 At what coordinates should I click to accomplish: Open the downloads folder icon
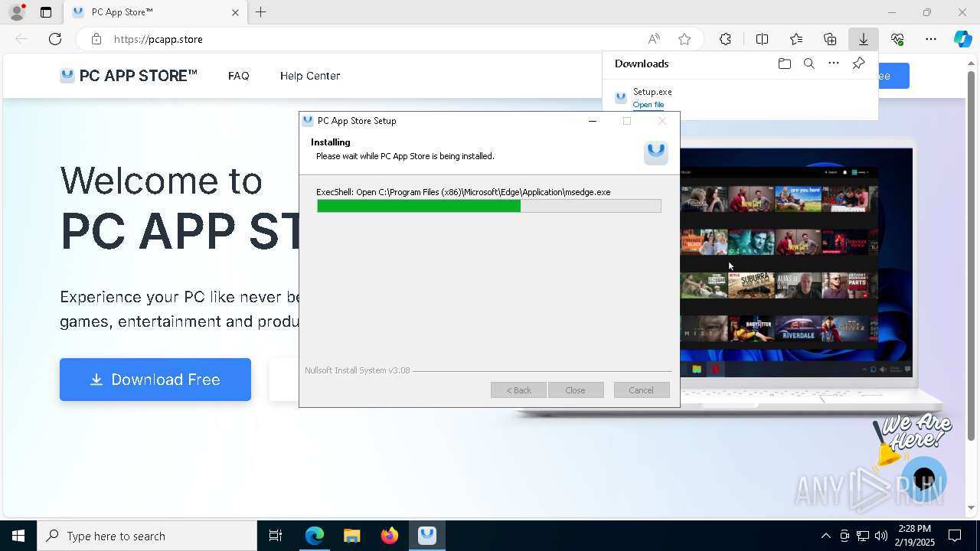pos(784,64)
